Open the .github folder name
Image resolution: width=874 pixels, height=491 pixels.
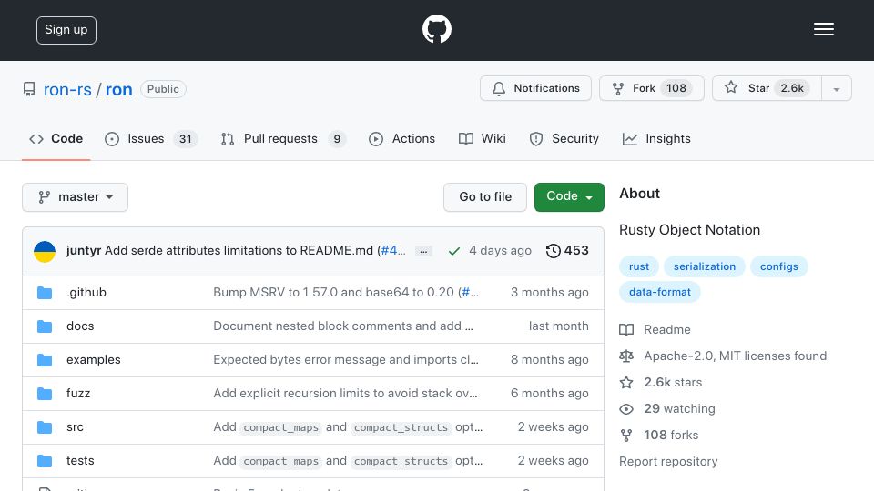pyautogui.click(x=86, y=292)
